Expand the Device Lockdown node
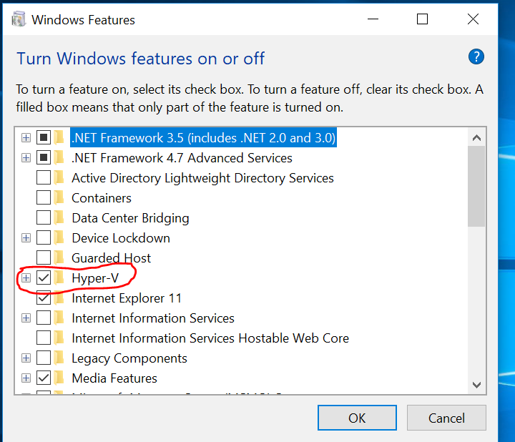 point(26,237)
